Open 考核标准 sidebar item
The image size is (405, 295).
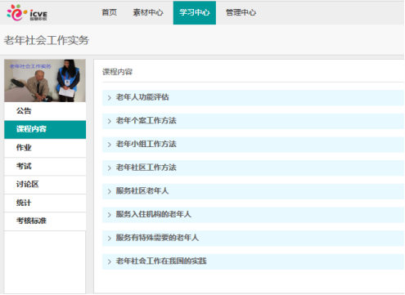pos(45,221)
